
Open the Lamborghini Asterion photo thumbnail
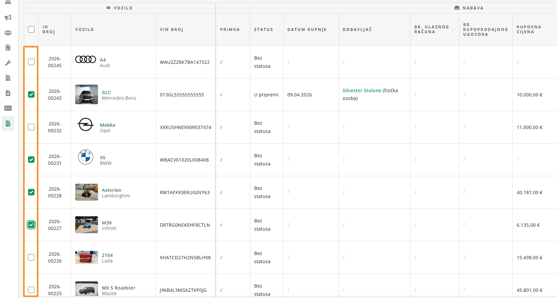coord(87,192)
